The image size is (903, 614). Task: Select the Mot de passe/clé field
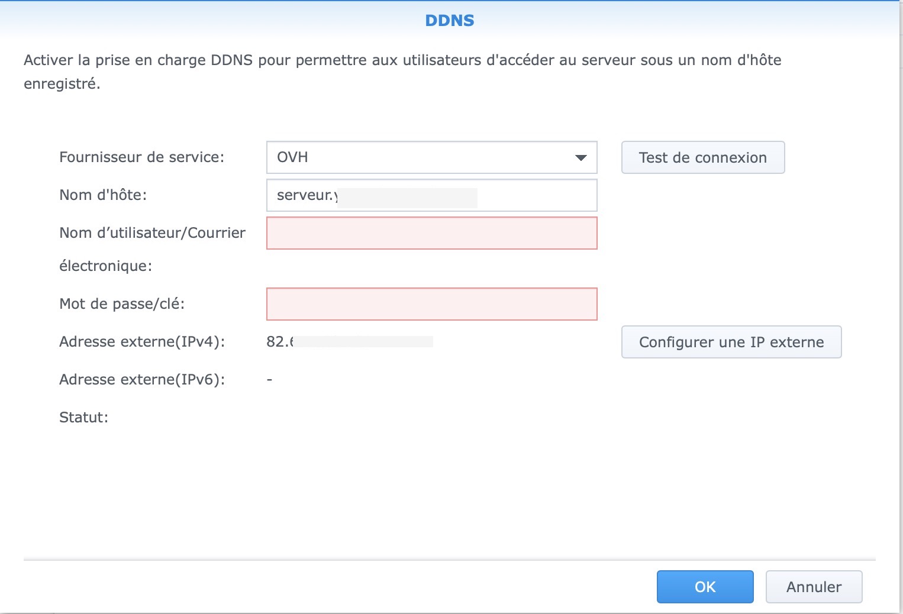click(x=431, y=304)
